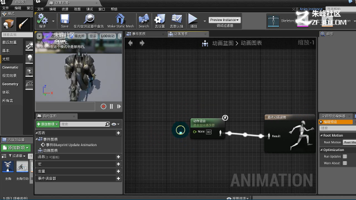This screenshot has height=200, width=356.
Task: Add new variable with 变量 plus button
Action: coord(118,171)
